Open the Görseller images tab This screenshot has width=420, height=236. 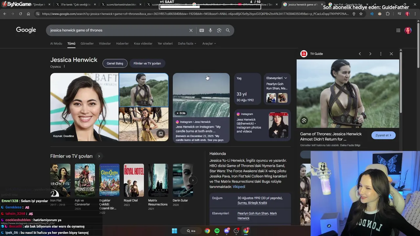[x=87, y=44]
